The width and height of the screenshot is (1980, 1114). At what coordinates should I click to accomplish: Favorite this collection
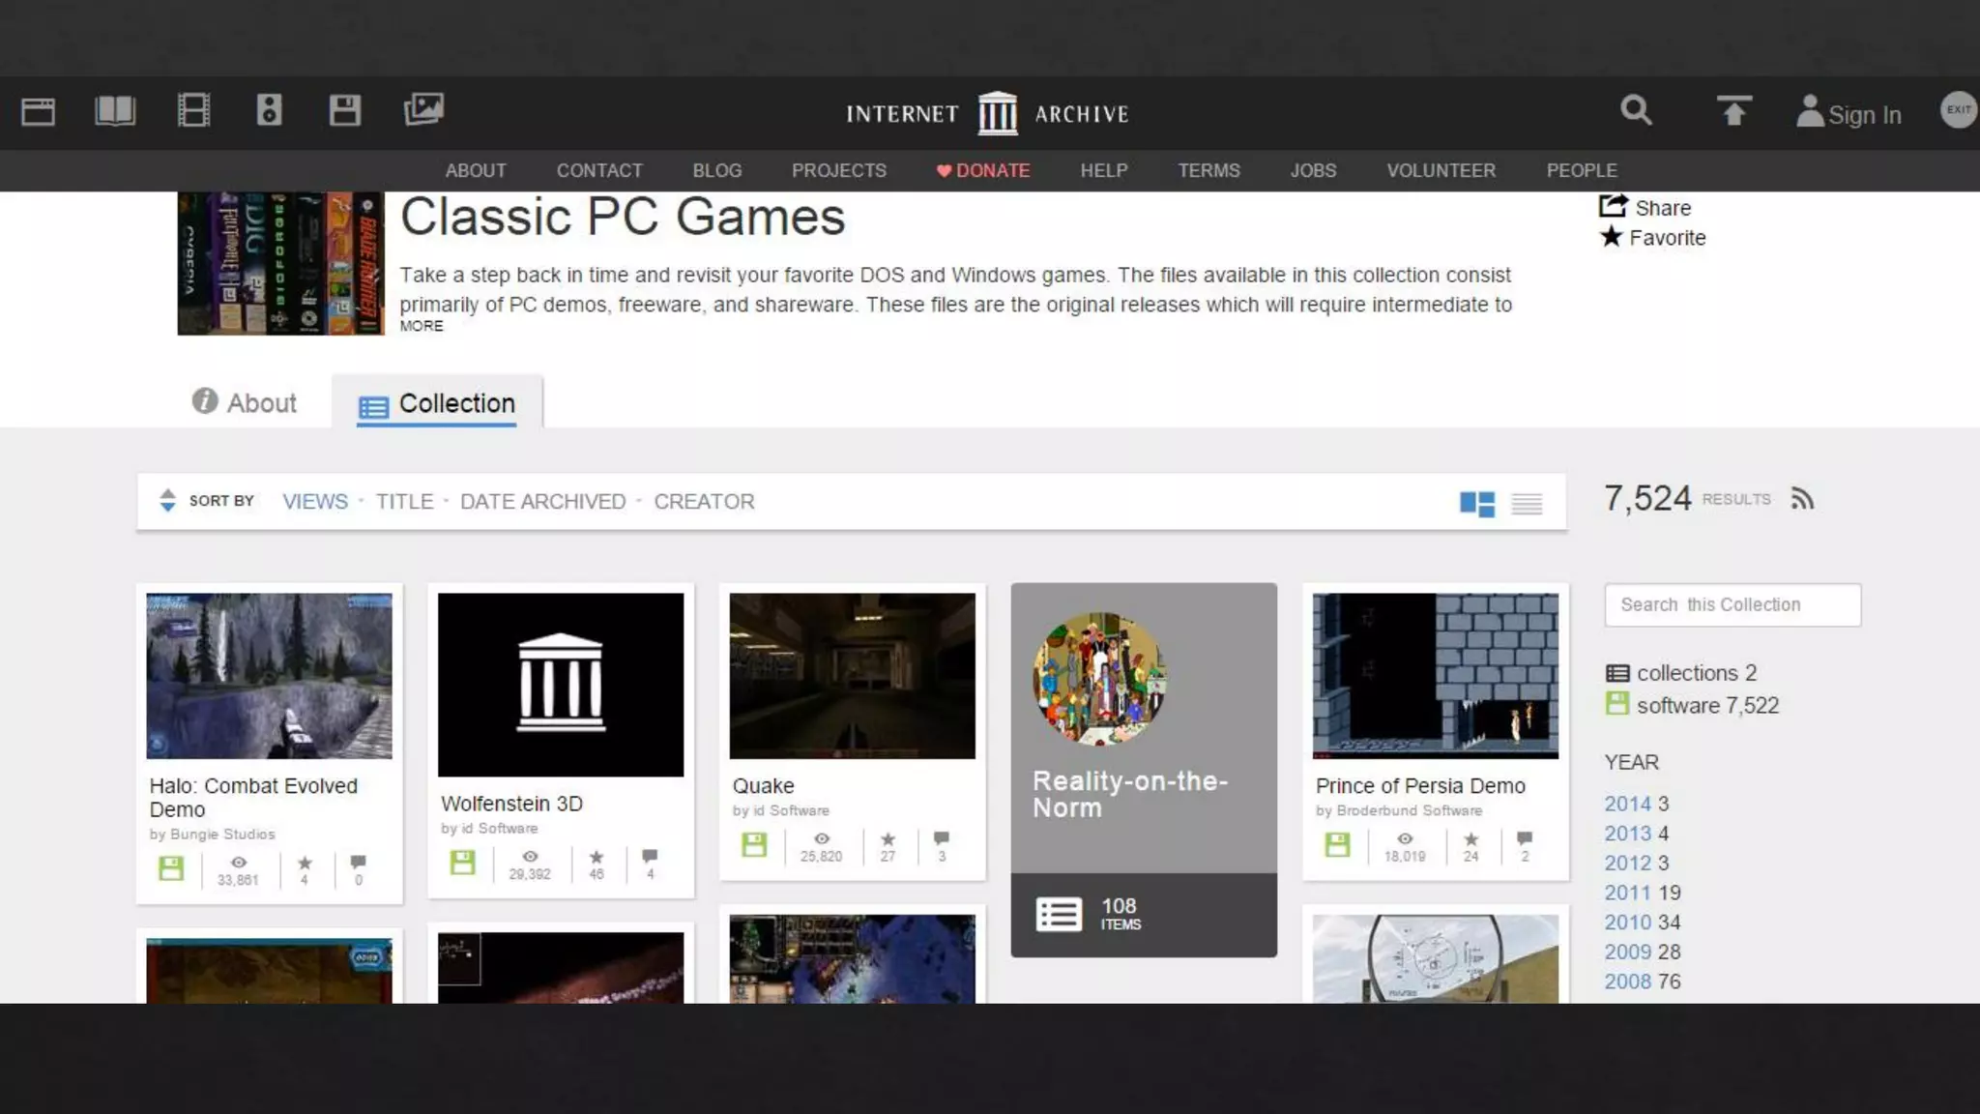point(1653,238)
